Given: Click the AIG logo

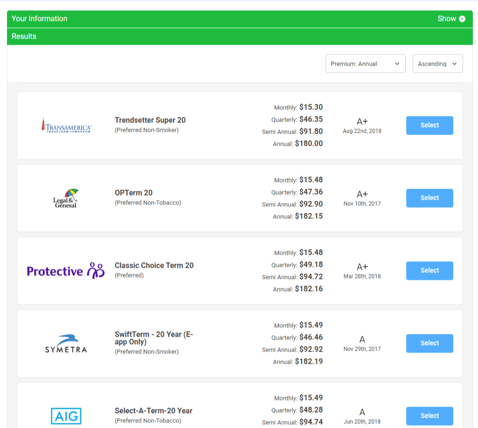Looking at the screenshot, I should [66, 416].
